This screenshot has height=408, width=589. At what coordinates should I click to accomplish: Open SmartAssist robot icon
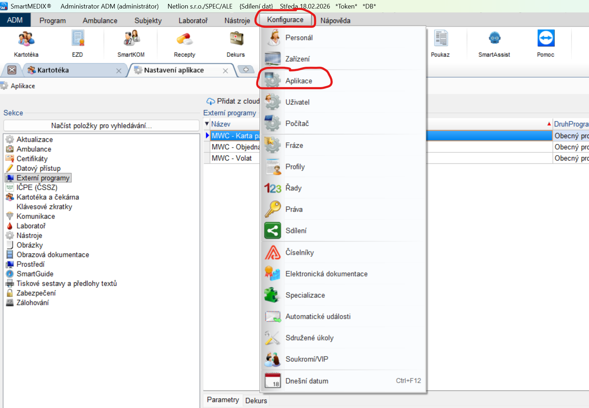pyautogui.click(x=494, y=39)
